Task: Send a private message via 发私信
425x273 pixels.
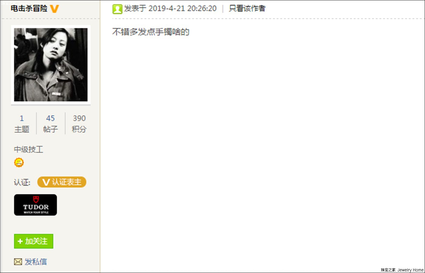Action: pos(36,262)
